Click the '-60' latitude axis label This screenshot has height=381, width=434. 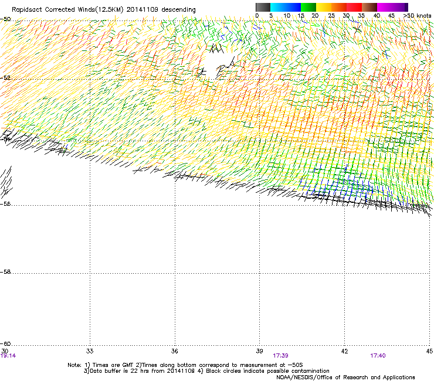5,344
